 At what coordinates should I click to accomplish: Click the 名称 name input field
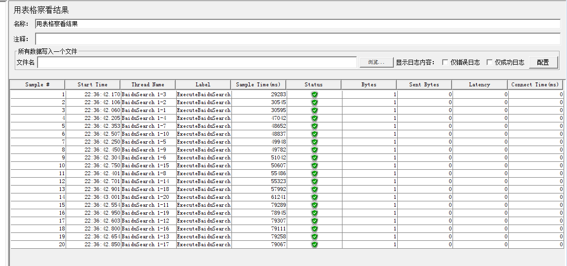point(298,24)
